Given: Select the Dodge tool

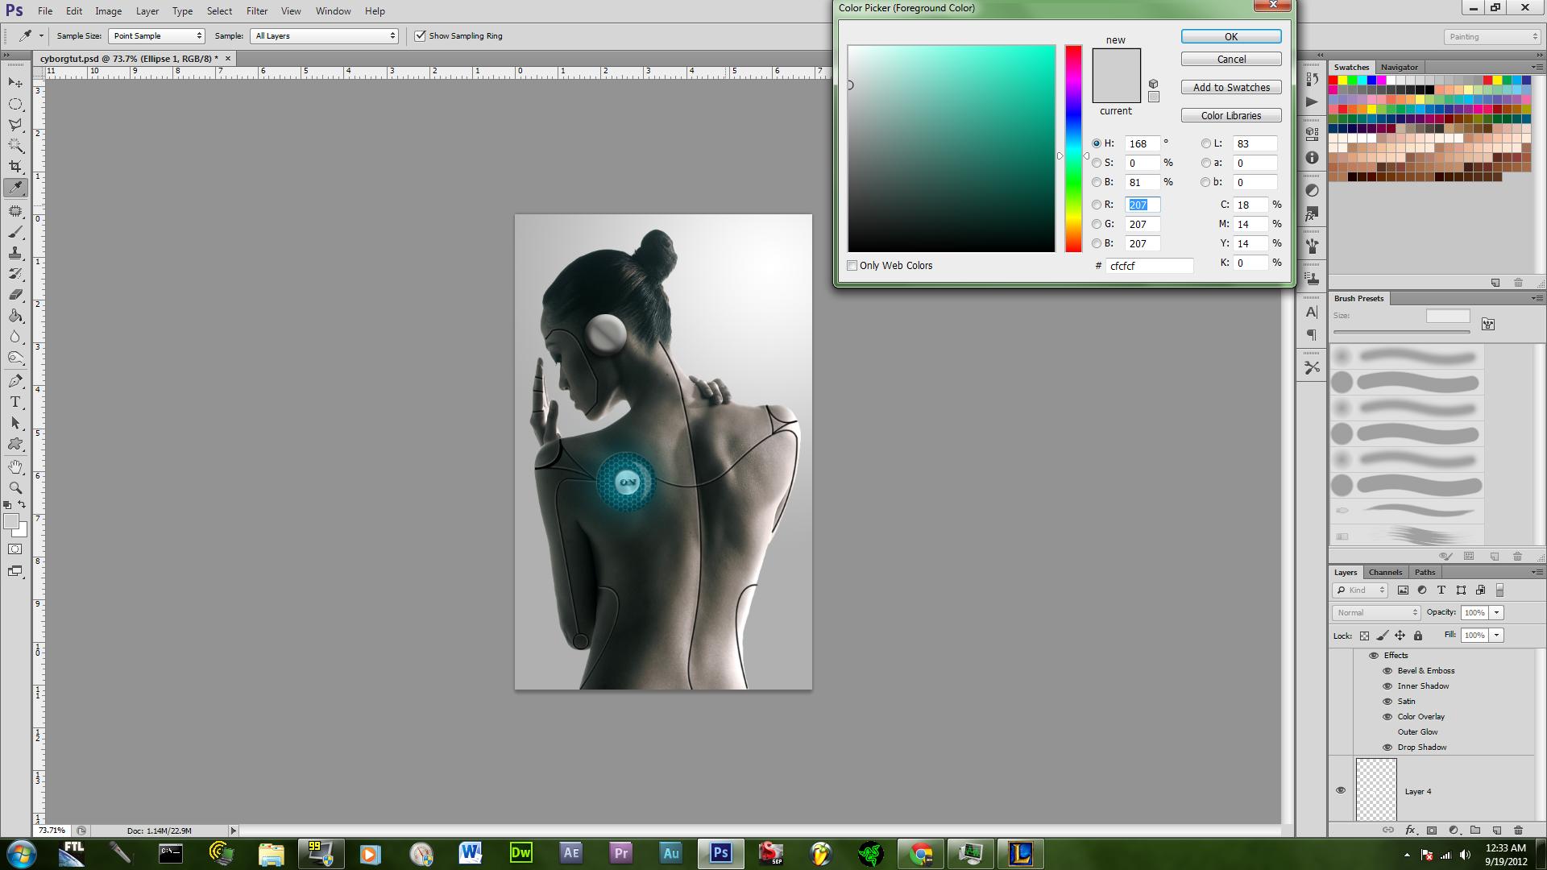Looking at the screenshot, I should tap(15, 358).
